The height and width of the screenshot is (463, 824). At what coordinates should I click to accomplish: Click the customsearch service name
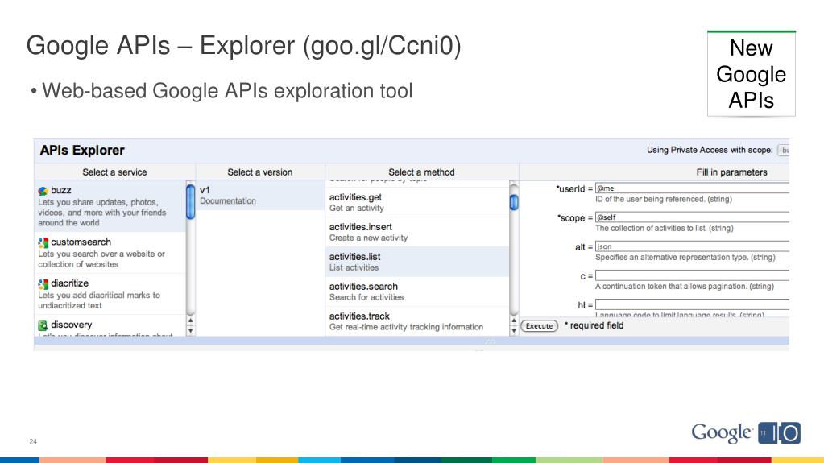coord(81,242)
